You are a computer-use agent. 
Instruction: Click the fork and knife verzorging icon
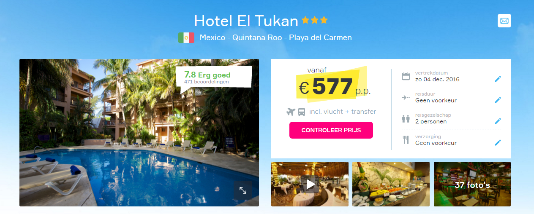(406, 140)
